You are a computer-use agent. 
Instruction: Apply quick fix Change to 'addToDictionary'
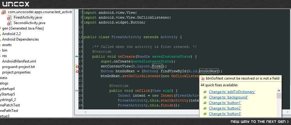232,92
